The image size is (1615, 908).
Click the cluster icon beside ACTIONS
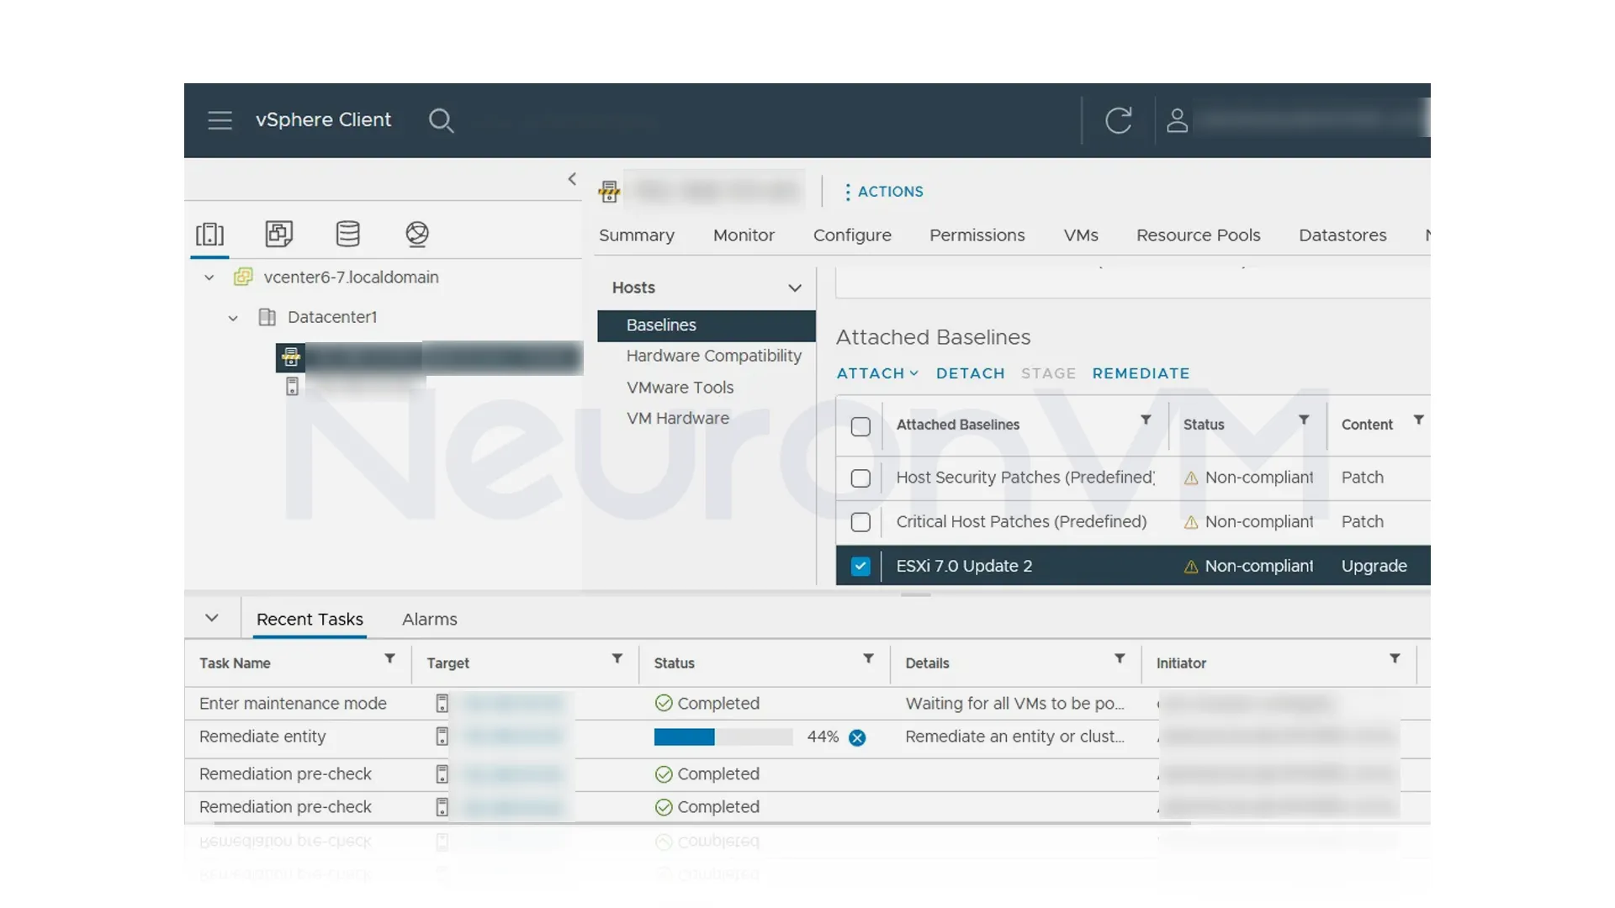click(x=609, y=192)
